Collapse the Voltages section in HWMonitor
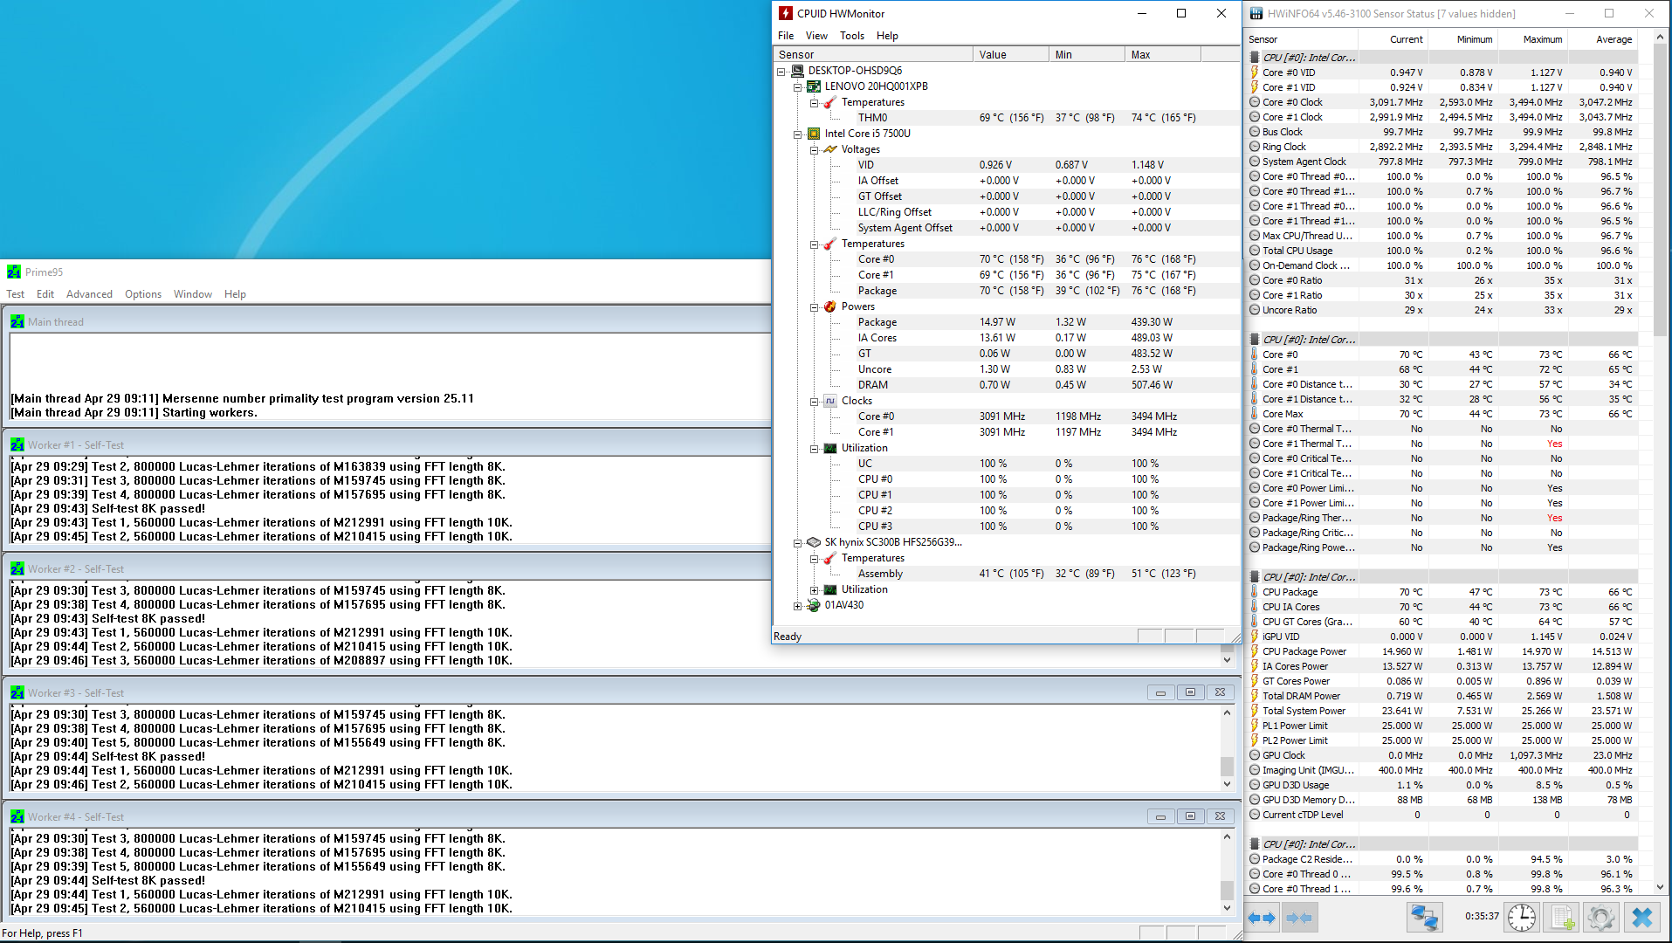This screenshot has width=1672, height=943. [x=814, y=150]
